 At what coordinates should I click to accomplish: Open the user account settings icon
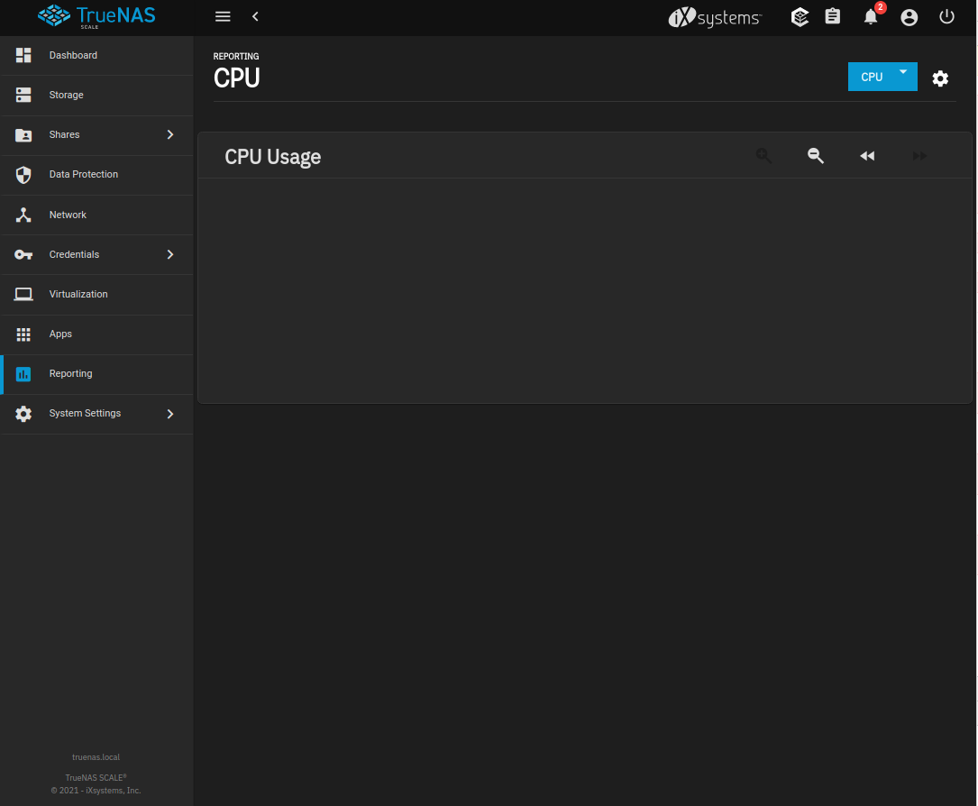[909, 17]
